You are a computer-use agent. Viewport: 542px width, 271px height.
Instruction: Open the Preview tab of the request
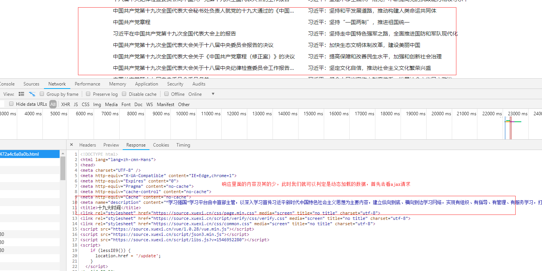[111, 145]
